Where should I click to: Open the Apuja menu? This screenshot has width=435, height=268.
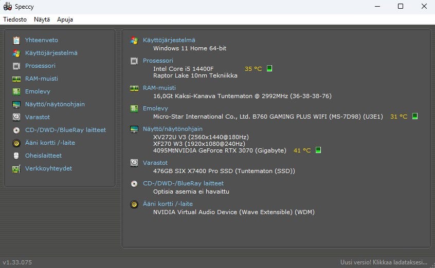[x=65, y=20]
